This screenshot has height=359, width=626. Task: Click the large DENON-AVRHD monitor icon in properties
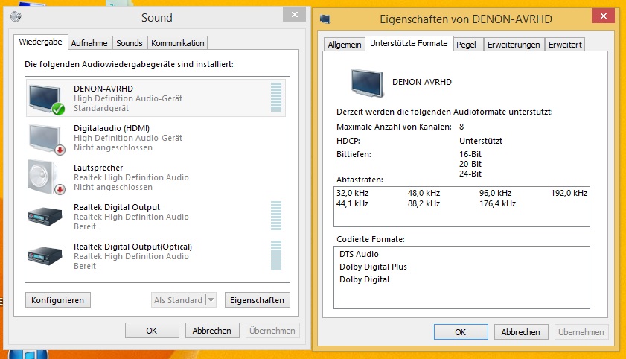367,83
